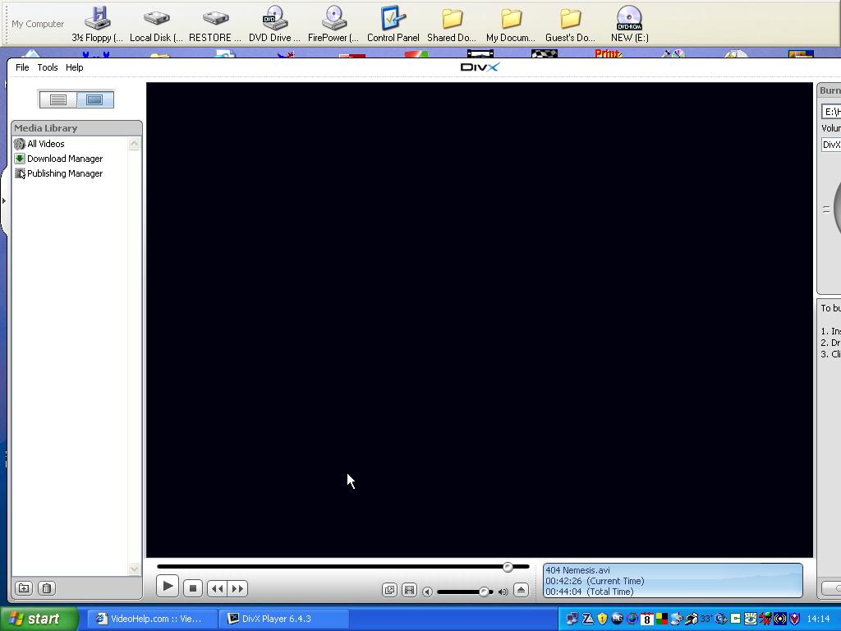The width and height of the screenshot is (841, 631).
Task: Click the detach window icon next to volume
Action: click(x=389, y=590)
